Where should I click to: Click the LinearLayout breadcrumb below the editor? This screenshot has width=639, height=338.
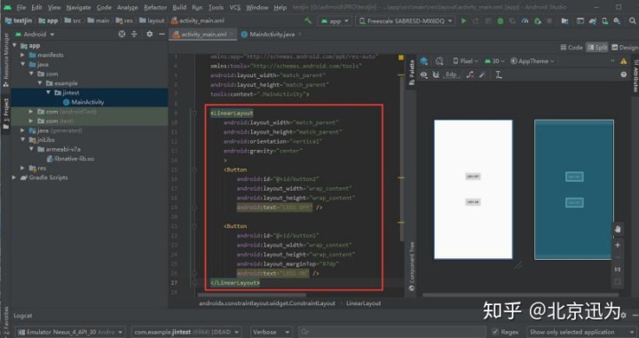coord(364,303)
